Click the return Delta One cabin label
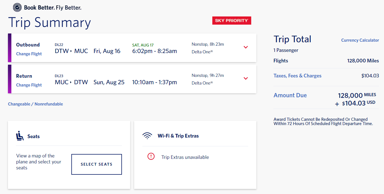 [x=202, y=83]
